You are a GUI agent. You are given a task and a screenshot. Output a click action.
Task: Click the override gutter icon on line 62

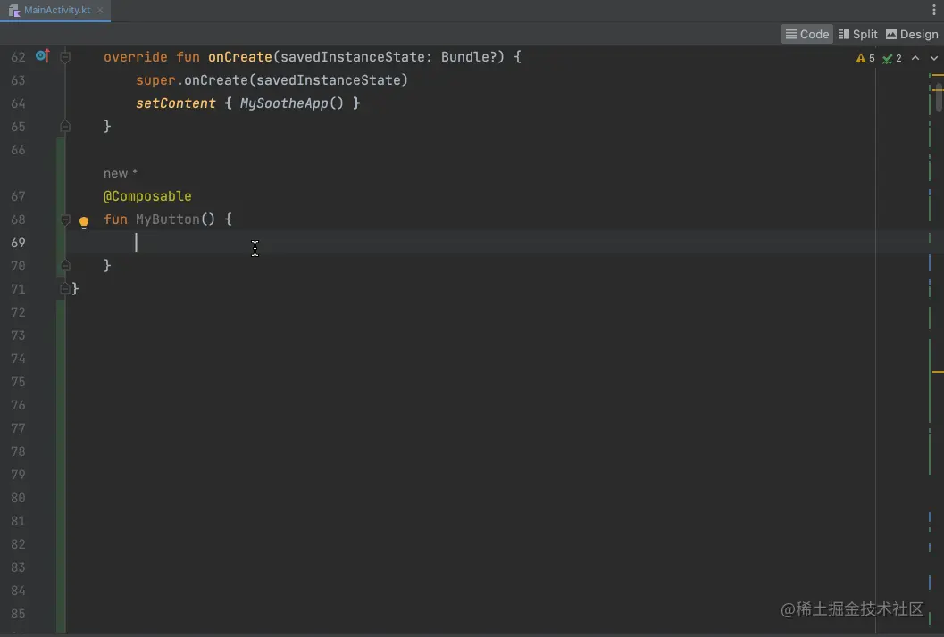(x=42, y=56)
